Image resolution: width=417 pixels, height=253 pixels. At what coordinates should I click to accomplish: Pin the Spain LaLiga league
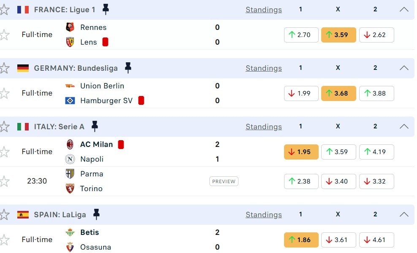coord(96,214)
